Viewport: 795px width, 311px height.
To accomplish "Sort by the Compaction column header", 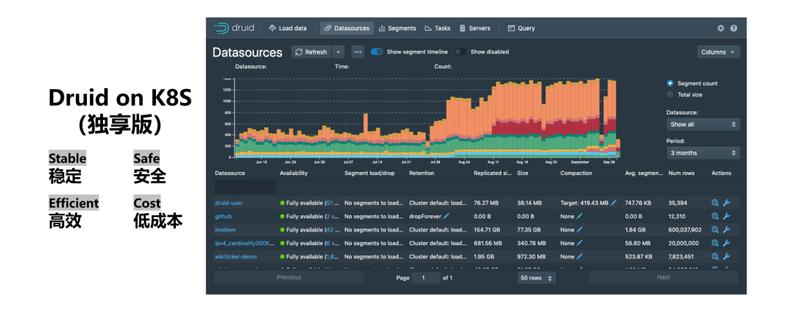I will (576, 174).
